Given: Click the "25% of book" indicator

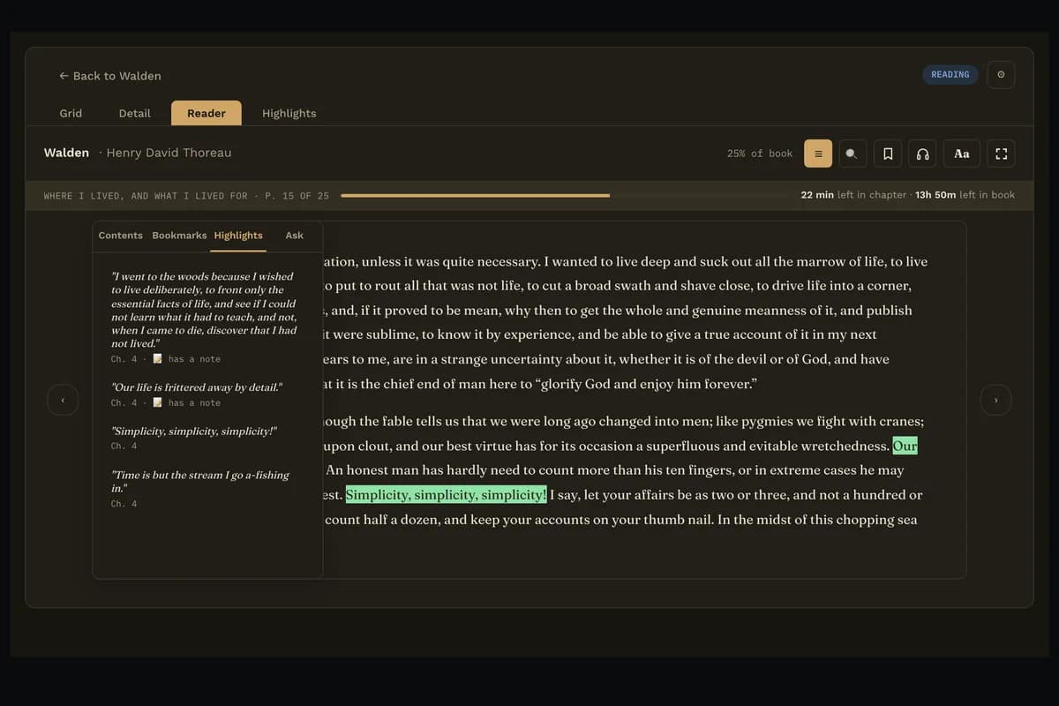Looking at the screenshot, I should (x=760, y=154).
